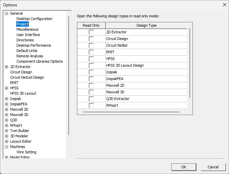The height and width of the screenshot is (174, 229).
Task: Enable Read Only for 2D Extractor
Action: pyautogui.click(x=91, y=32)
